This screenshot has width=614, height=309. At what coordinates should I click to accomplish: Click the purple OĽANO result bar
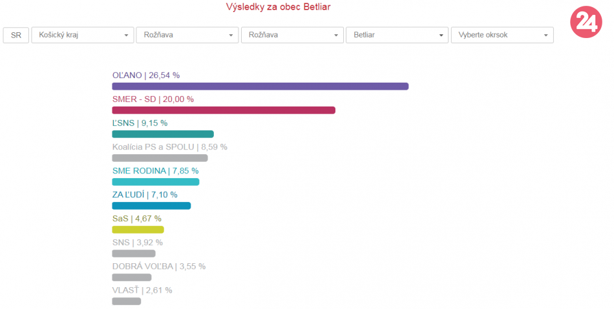[260, 86]
